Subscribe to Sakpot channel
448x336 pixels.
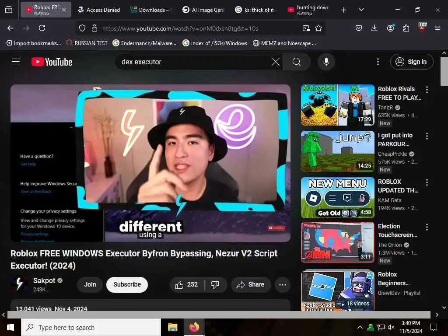(x=127, y=284)
